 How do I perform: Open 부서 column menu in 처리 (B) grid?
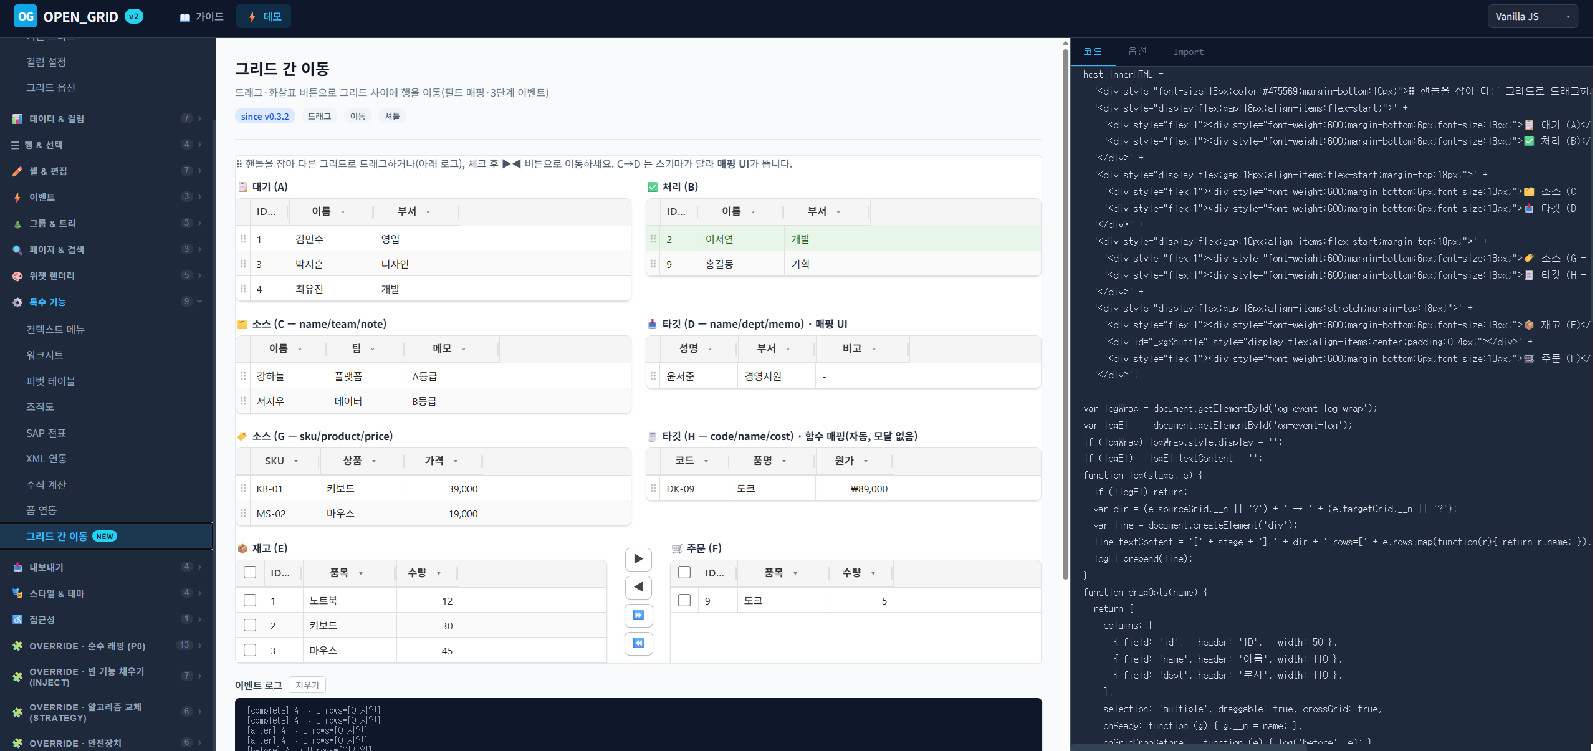(838, 212)
